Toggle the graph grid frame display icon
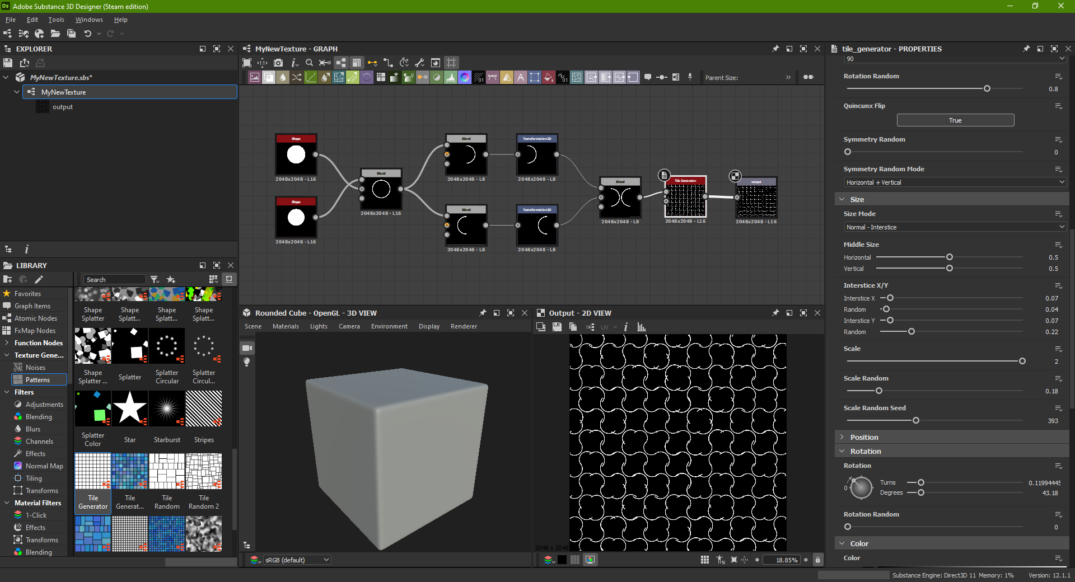The height and width of the screenshot is (582, 1075). tap(452, 63)
